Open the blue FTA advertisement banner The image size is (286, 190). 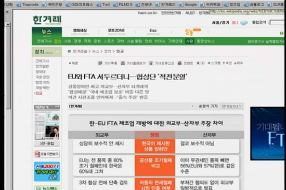267,134
